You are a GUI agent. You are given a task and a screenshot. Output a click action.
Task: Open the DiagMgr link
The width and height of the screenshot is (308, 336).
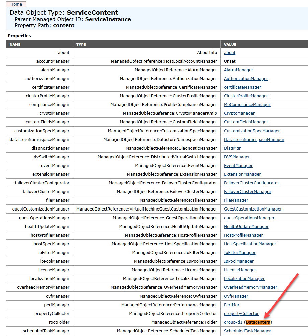coord(232,148)
